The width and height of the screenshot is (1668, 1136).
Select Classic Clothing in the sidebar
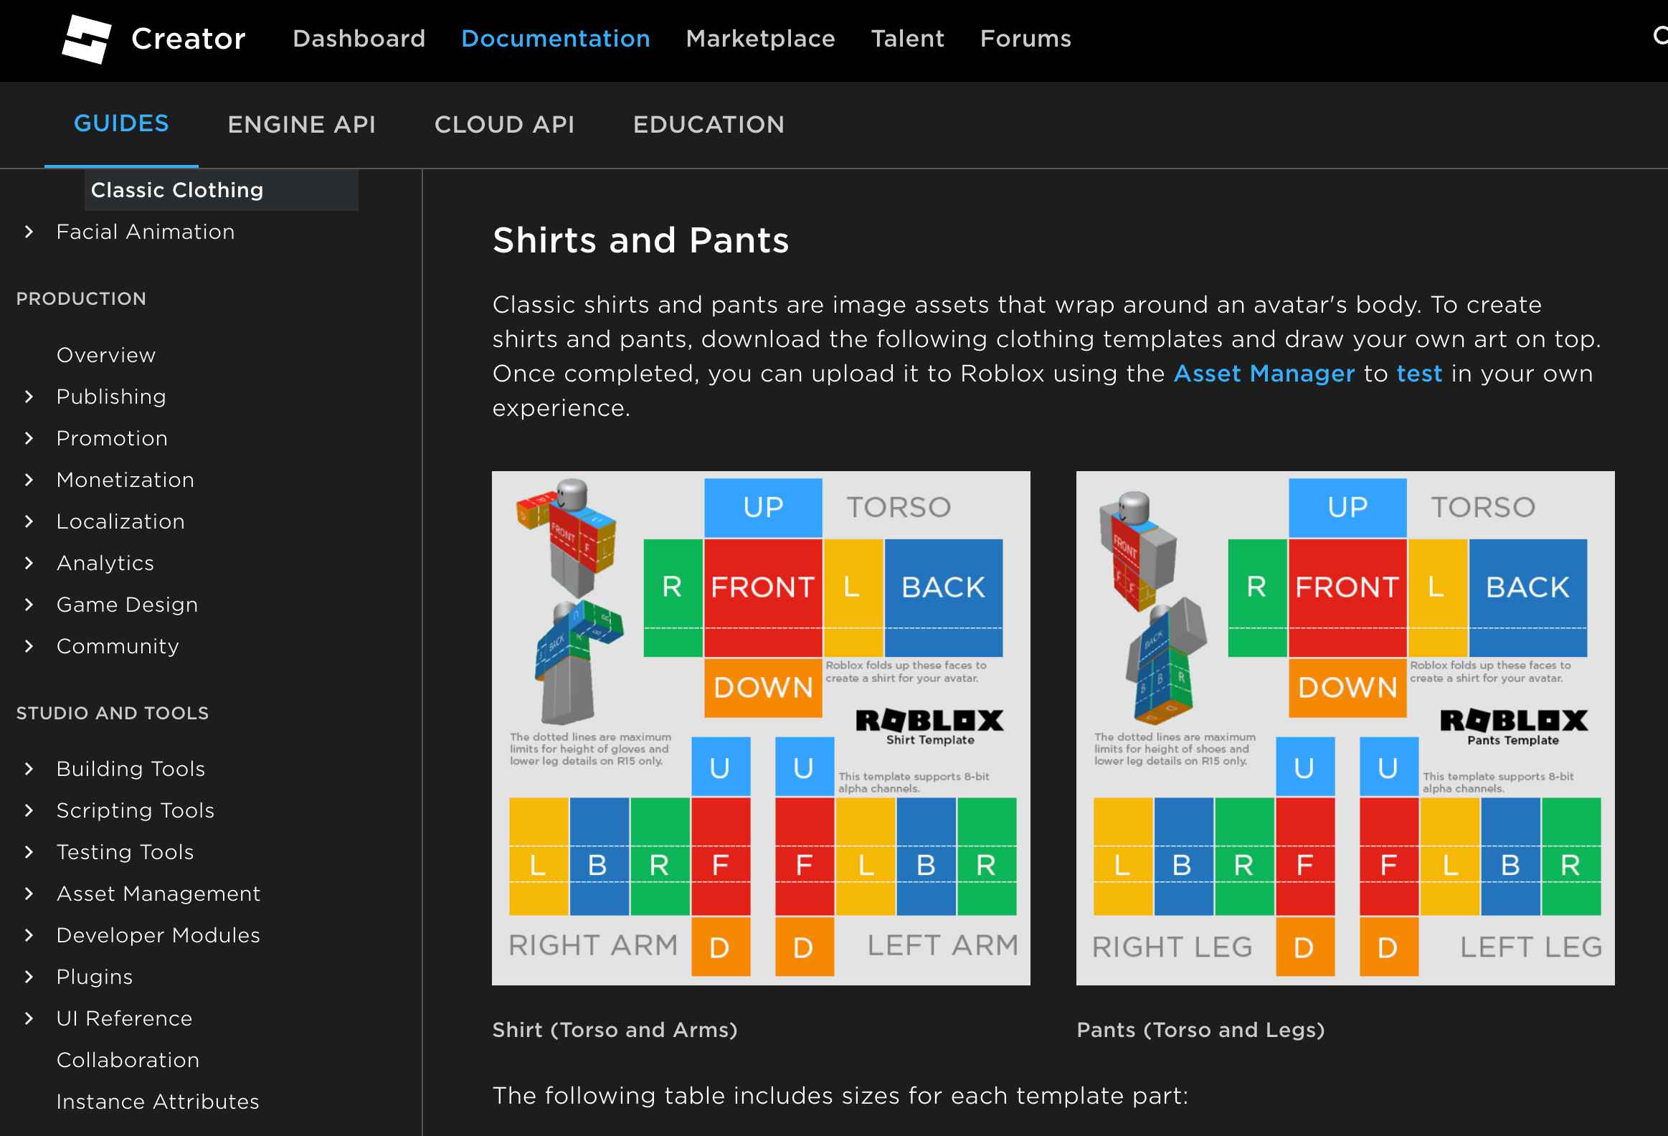point(221,190)
